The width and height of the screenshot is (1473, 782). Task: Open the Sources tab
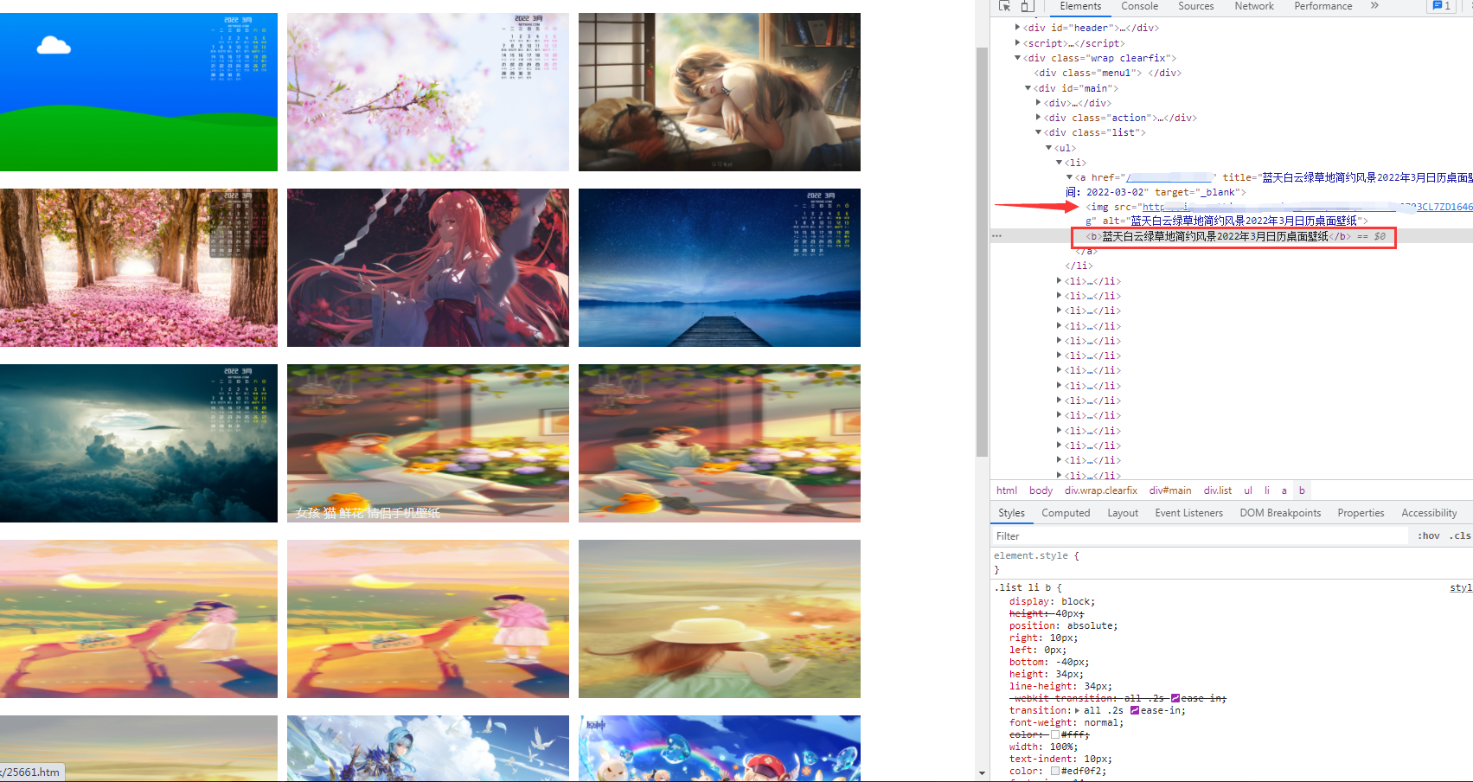(1195, 6)
